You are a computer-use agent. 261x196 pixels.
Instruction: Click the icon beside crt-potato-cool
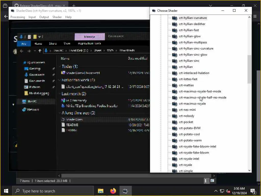click(174, 134)
